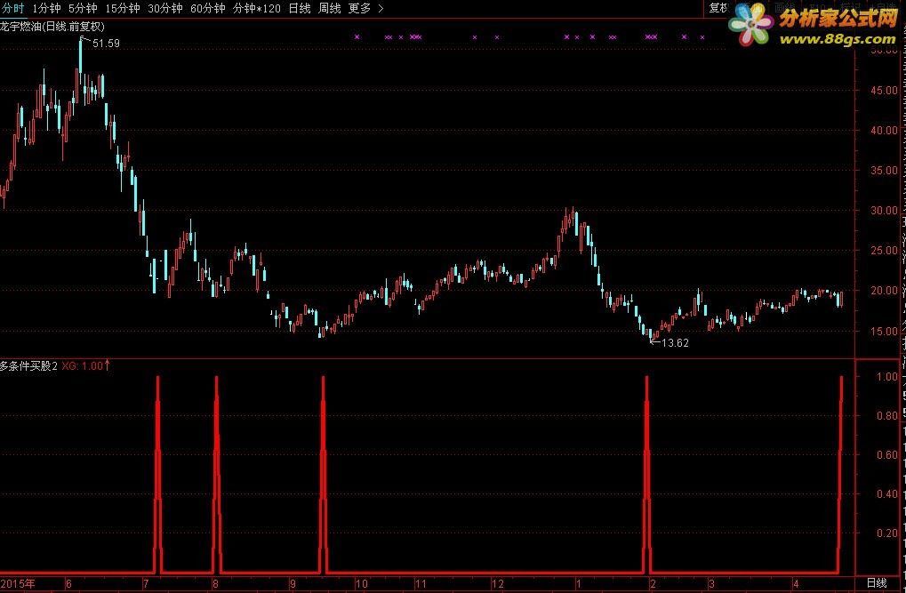The width and height of the screenshot is (906, 593).
Task: Select the 60分钟 period tab
Action: pos(207,8)
